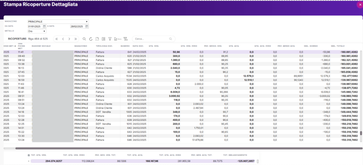Image resolution: width=363 pixels, height=165 pixels.
Task: Close the Stampa Ricoperture Dettagliata window
Action: (359, 5)
